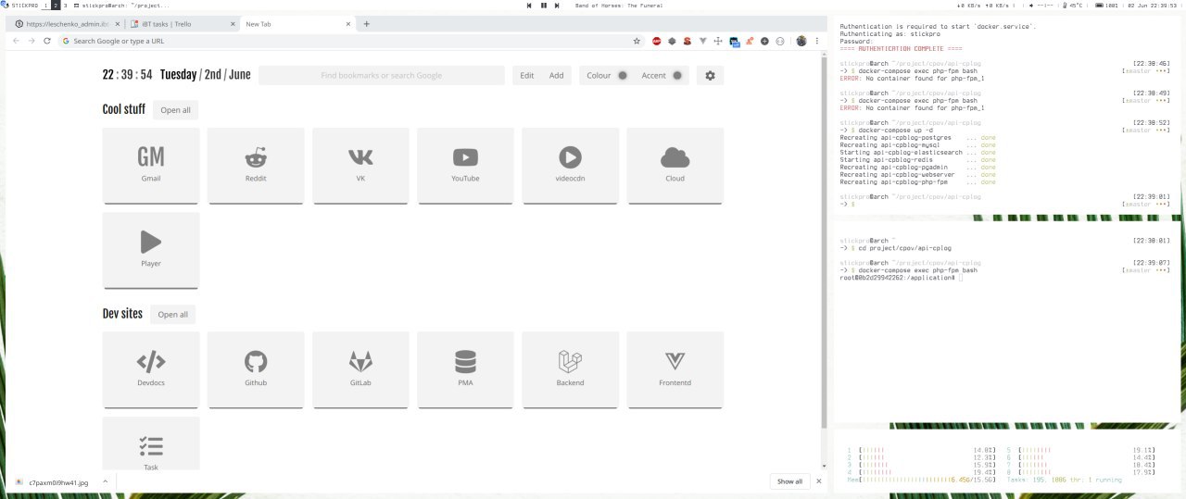This screenshot has width=1186, height=499.
Task: Click the red ABP adblock extension icon
Action: 657,41
